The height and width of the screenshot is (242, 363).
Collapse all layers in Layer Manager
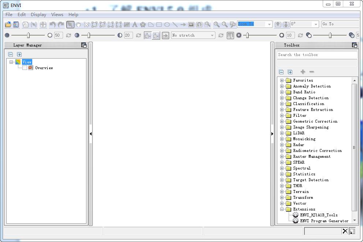[11, 55]
